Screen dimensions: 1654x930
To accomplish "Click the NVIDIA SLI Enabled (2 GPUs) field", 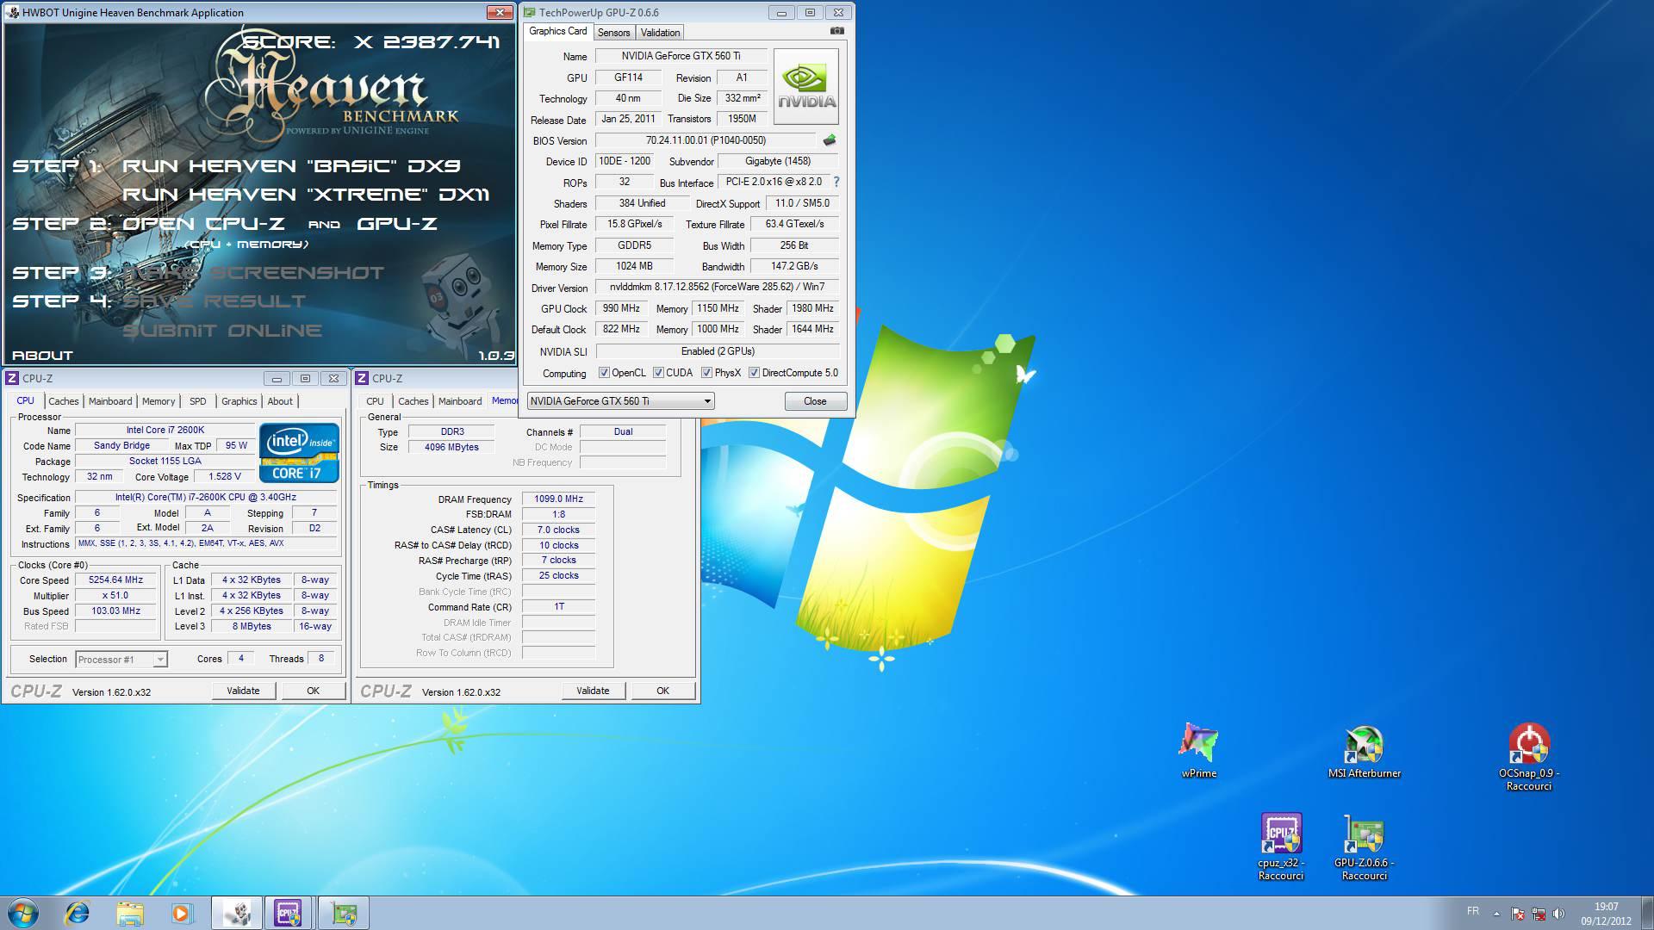I will point(717,351).
